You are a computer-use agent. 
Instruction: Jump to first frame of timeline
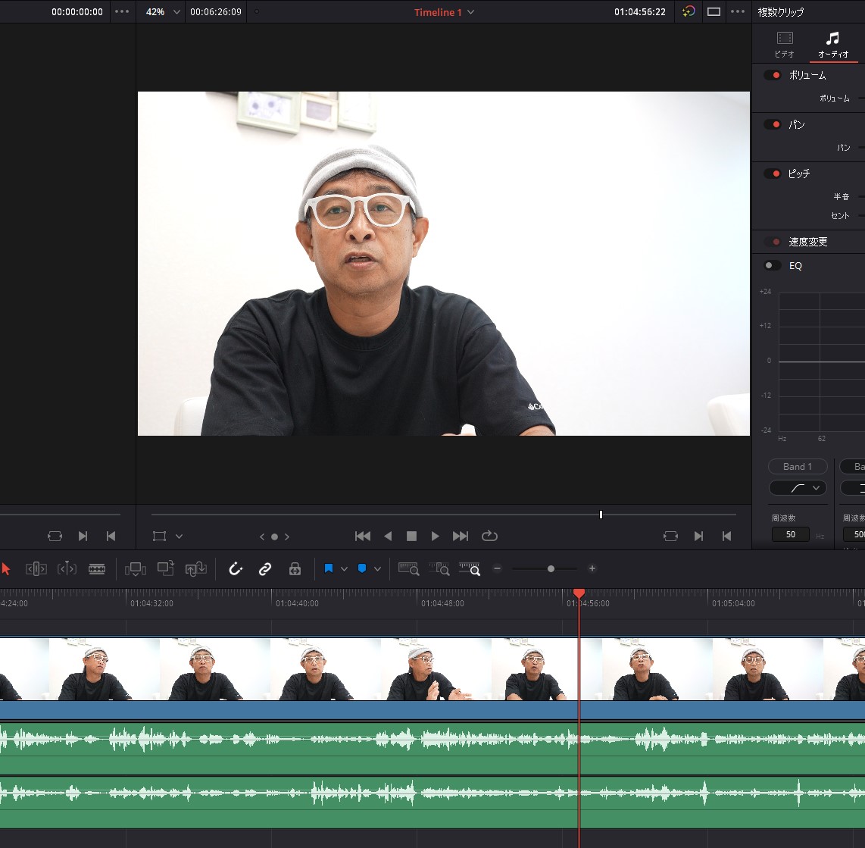[363, 536]
